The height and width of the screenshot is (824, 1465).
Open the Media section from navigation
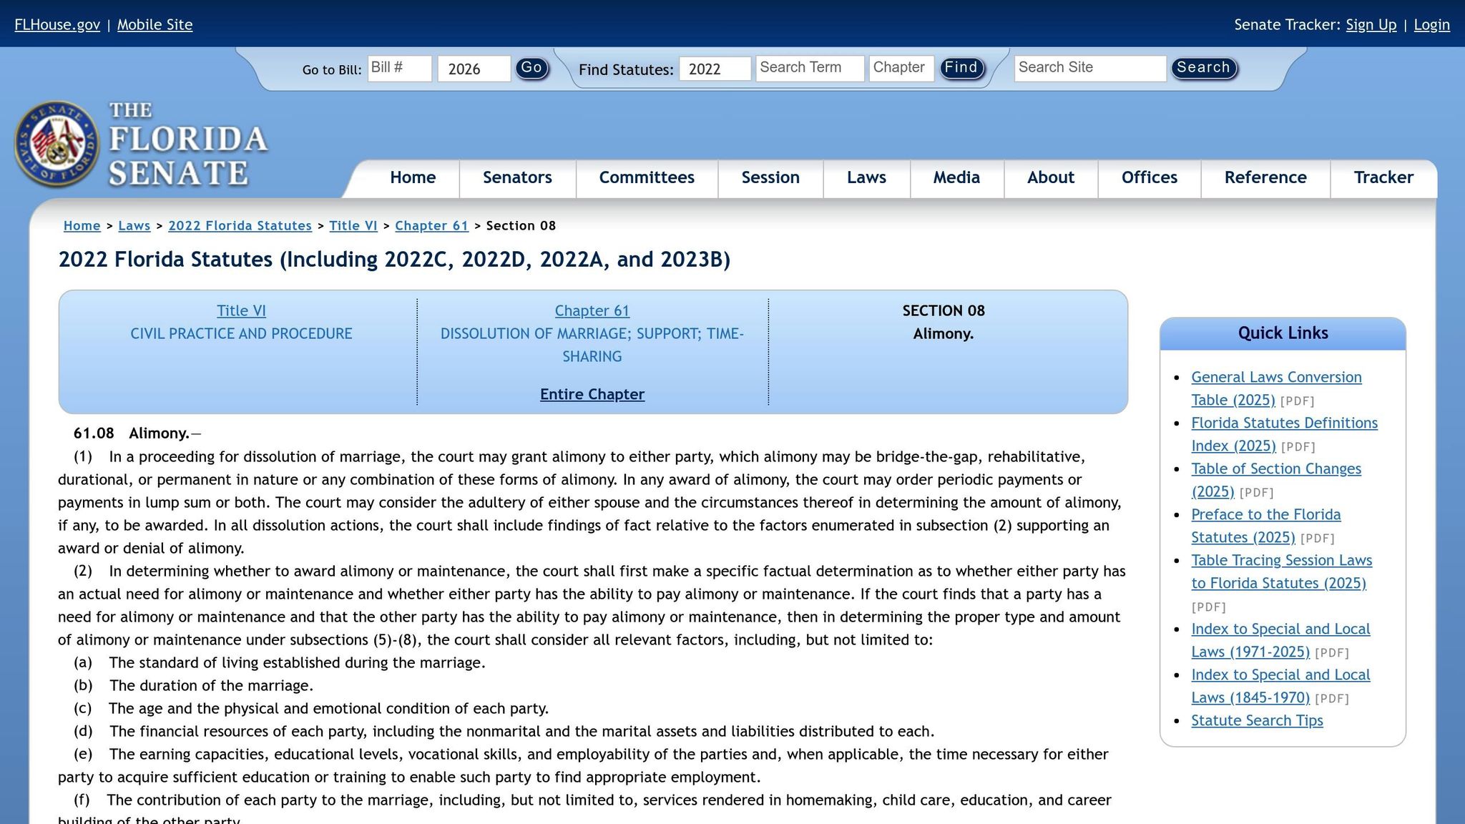pos(956,177)
